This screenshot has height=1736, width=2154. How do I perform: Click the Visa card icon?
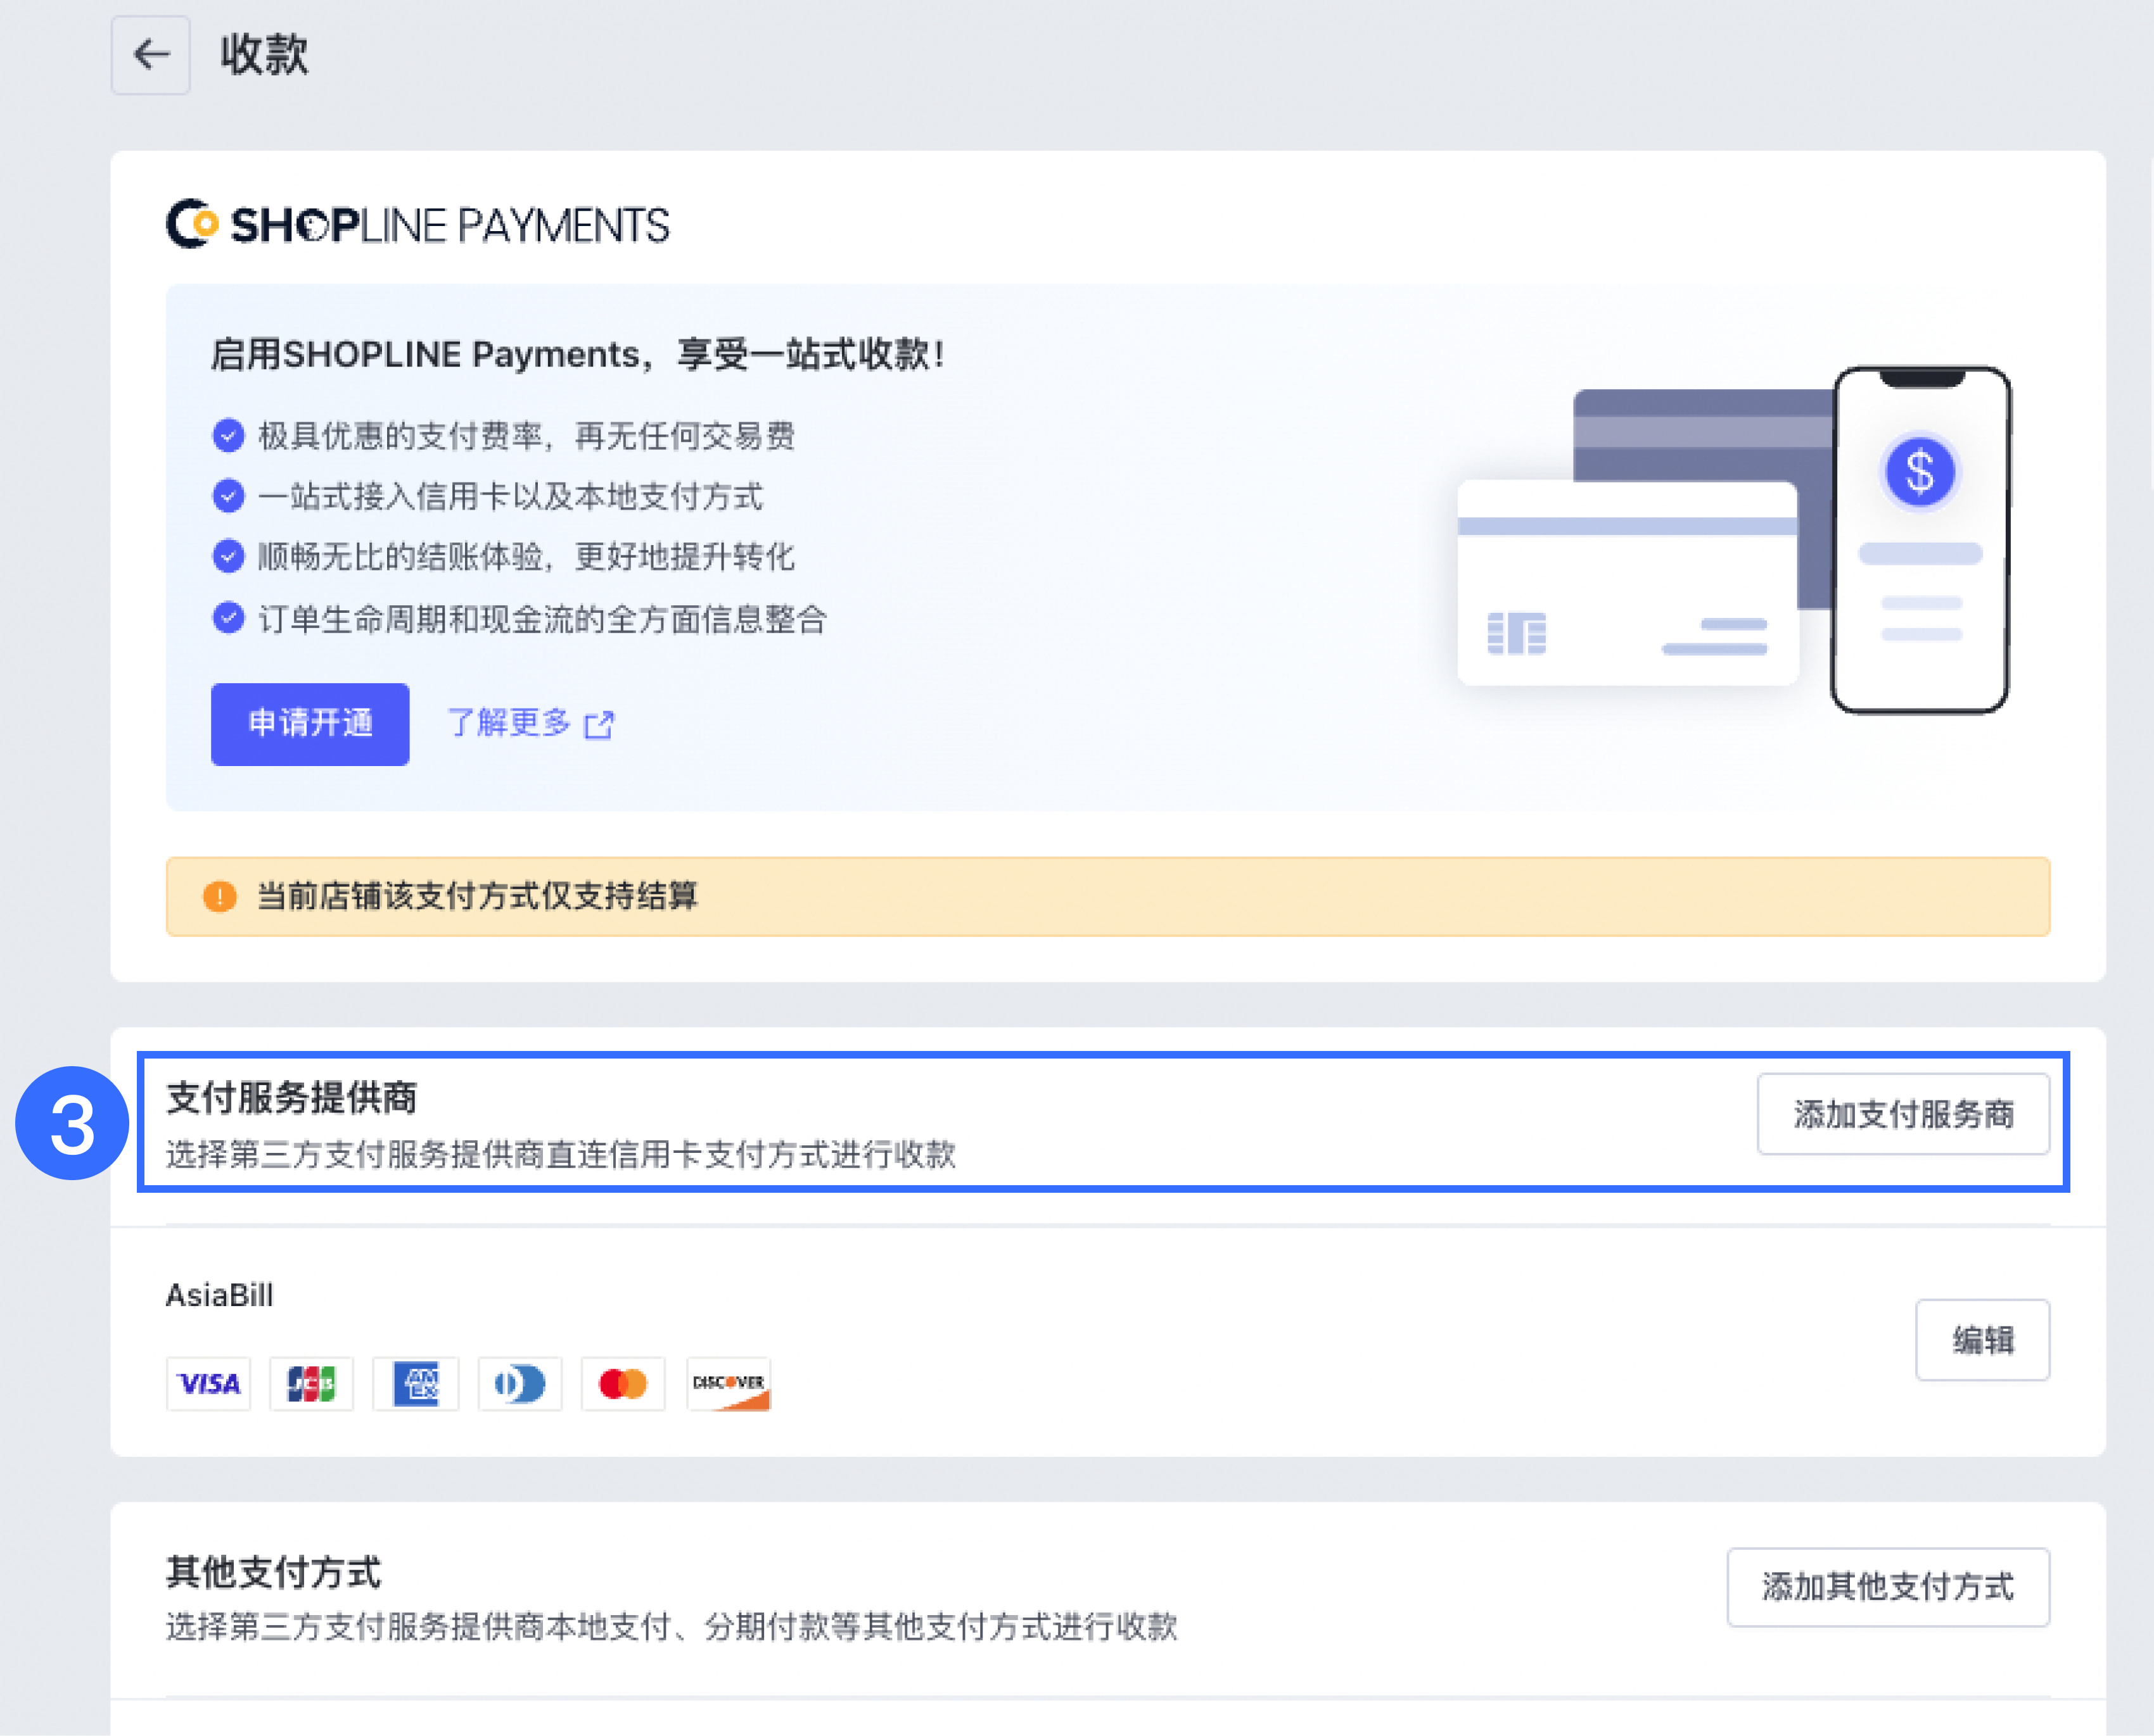pos(208,1384)
